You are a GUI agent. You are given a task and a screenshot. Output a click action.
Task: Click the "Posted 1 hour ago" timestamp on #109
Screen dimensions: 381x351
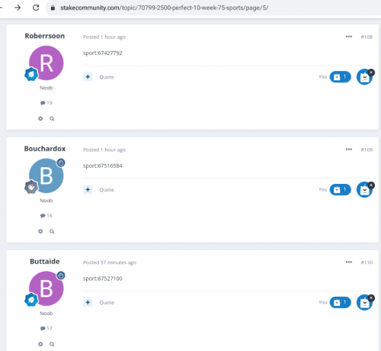point(104,150)
